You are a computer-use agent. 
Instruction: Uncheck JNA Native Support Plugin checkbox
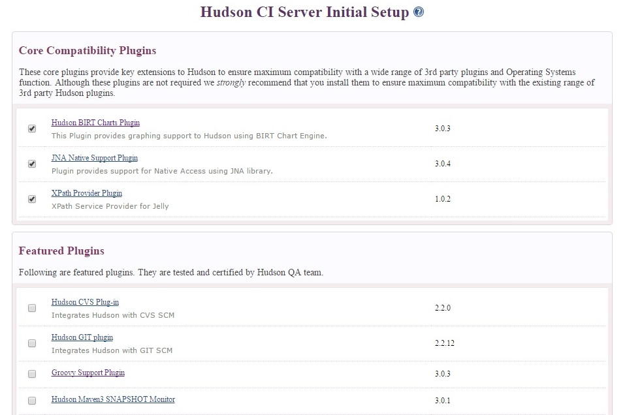coord(32,164)
